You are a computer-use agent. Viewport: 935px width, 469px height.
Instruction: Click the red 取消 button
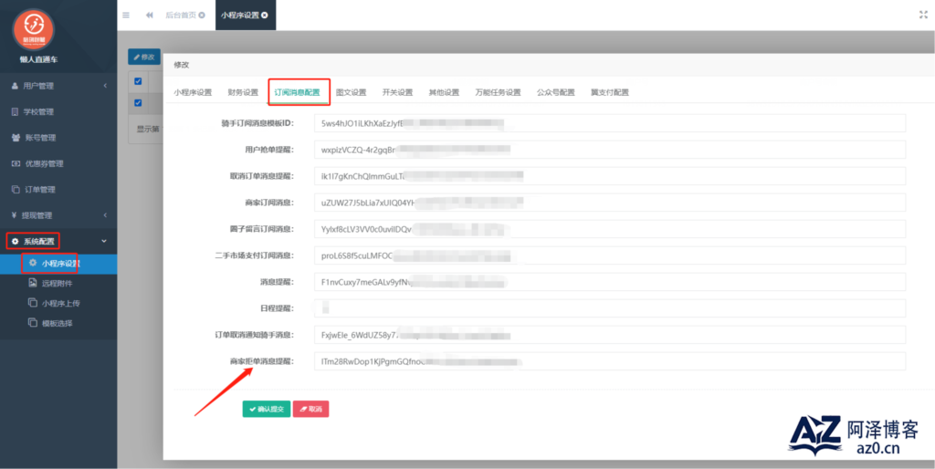310,410
